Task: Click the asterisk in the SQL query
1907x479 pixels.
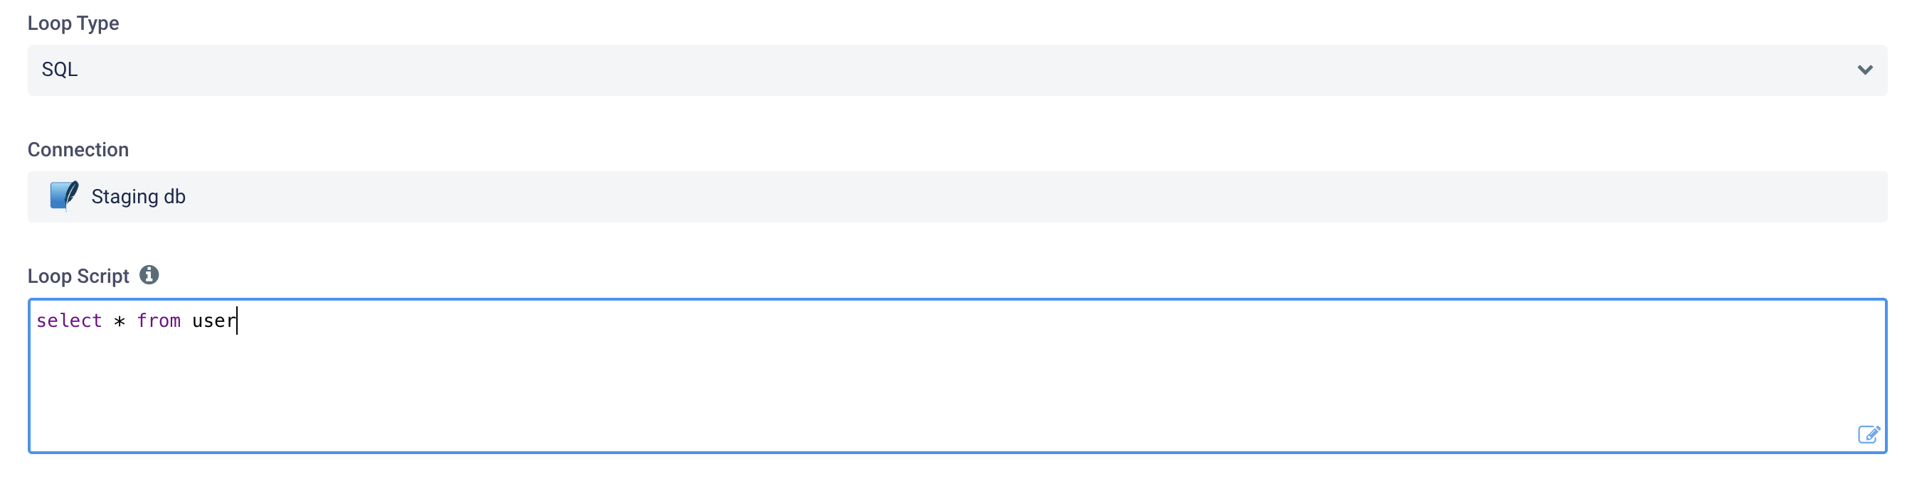Action: click(120, 321)
